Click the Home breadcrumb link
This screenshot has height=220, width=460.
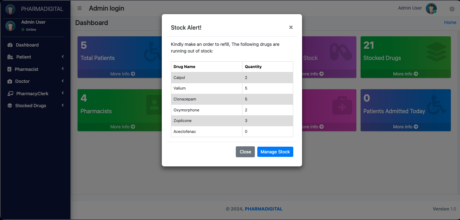click(x=450, y=23)
